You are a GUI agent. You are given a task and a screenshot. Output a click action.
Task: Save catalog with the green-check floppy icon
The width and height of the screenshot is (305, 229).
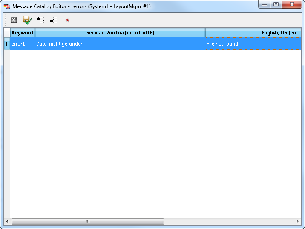(27, 20)
